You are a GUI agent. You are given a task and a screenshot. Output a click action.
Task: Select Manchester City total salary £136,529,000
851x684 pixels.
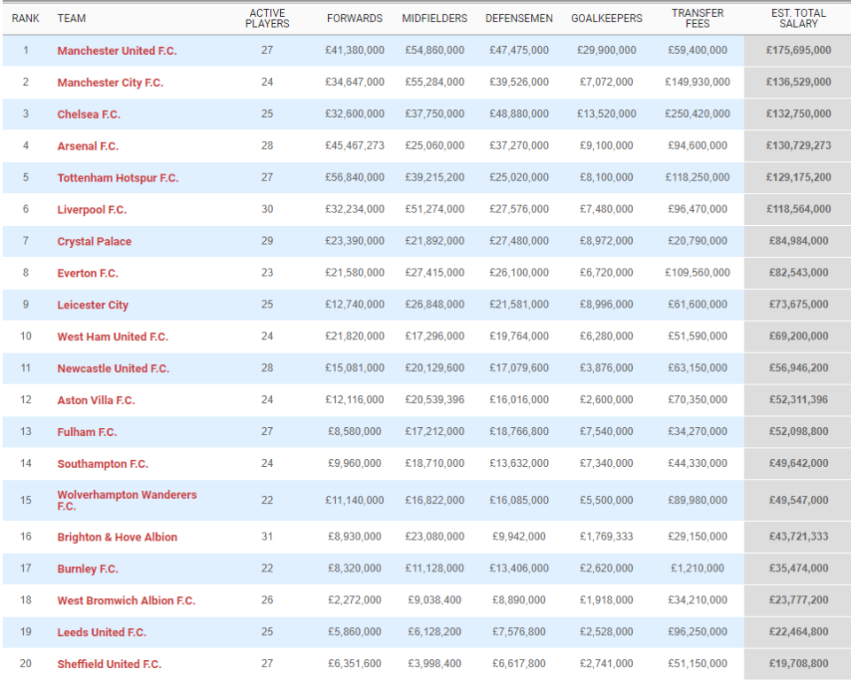tap(799, 82)
